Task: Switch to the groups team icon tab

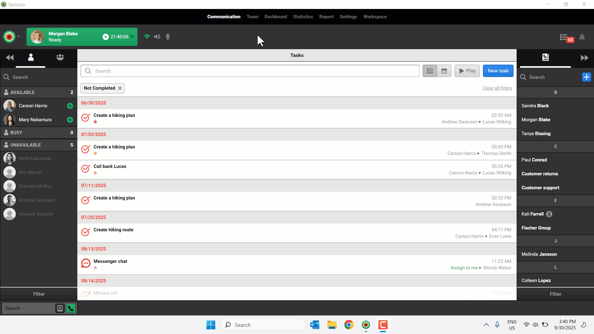Action: (60, 58)
